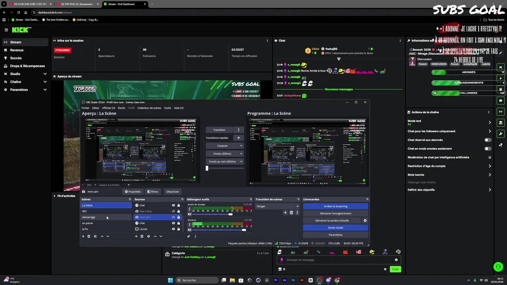Open Actions de la chaîne three-dot menu
Viewport: 507px width, 285px height.
click(488, 112)
